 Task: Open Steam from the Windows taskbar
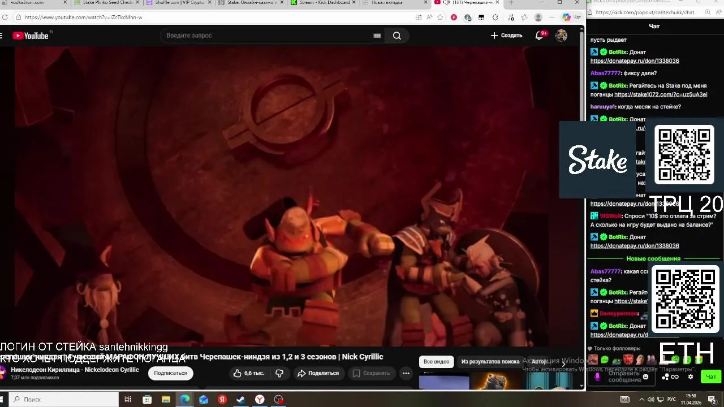pyautogui.click(x=241, y=399)
